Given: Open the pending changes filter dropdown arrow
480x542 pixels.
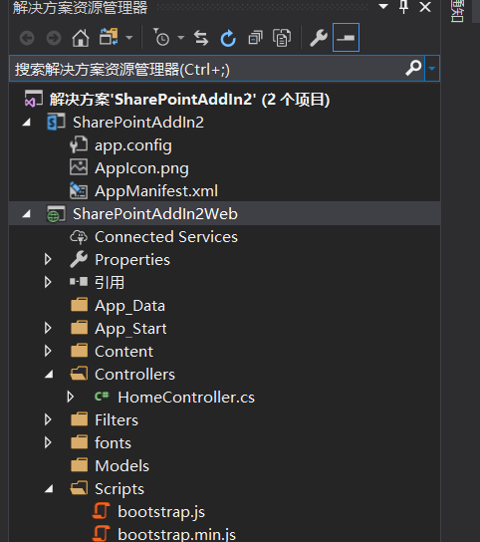Looking at the screenshot, I should pos(180,37).
